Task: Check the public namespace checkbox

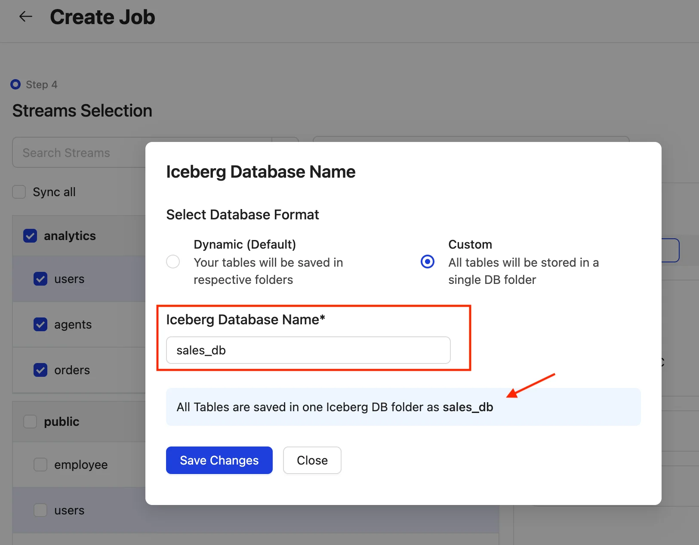Action: click(30, 422)
